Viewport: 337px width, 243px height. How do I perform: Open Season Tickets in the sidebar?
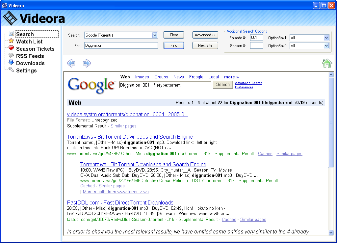point(35,49)
